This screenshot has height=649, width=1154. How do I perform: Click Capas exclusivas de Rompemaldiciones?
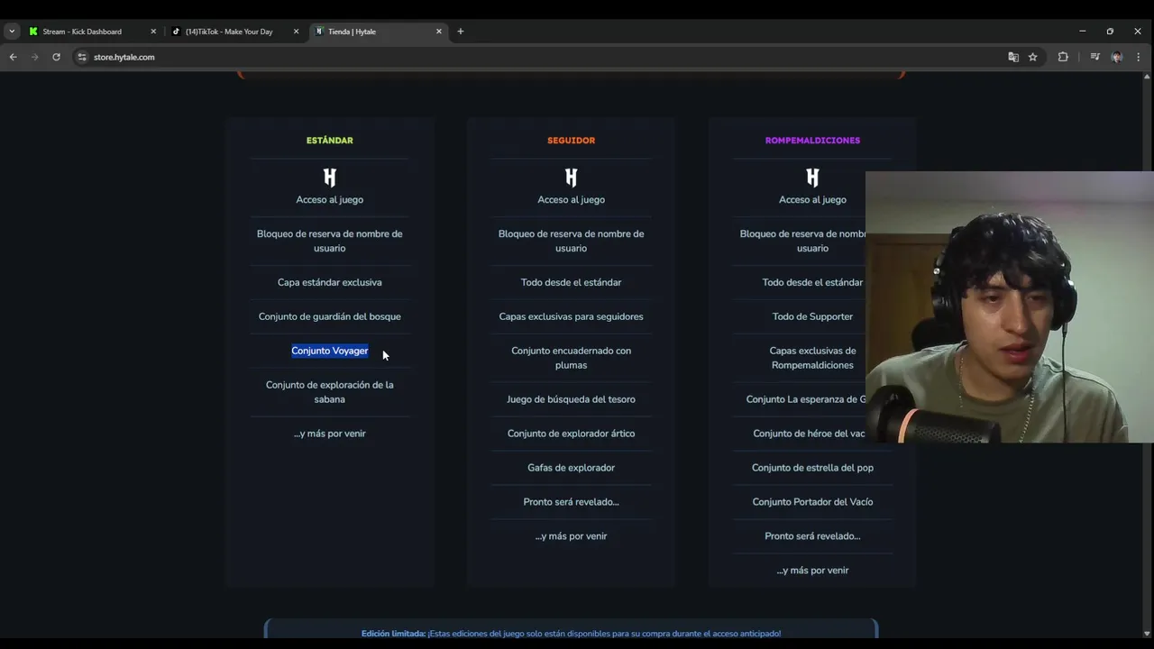pyautogui.click(x=812, y=358)
